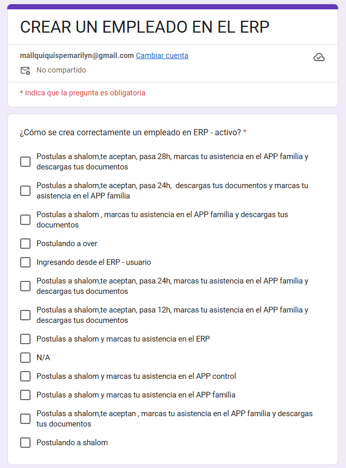This screenshot has height=468, width=346.
Task: Click the 'No compartido' label text
Action: point(61,70)
